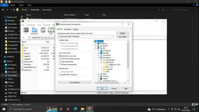The width and height of the screenshot is (199, 112).
Task: Click the Add icon in WinRAR toolbar
Action: tap(26, 31)
